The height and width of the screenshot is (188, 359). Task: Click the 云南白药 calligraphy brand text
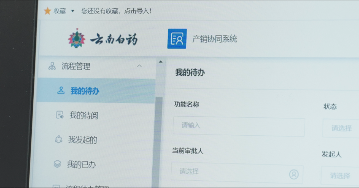click(114, 39)
